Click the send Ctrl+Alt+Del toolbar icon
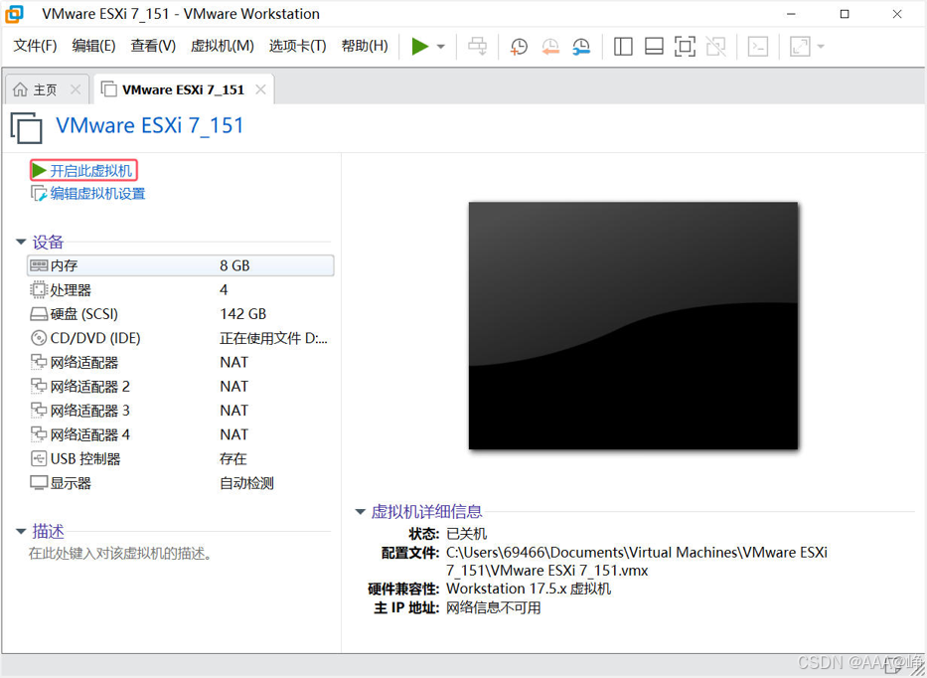The height and width of the screenshot is (678, 927). point(478,46)
